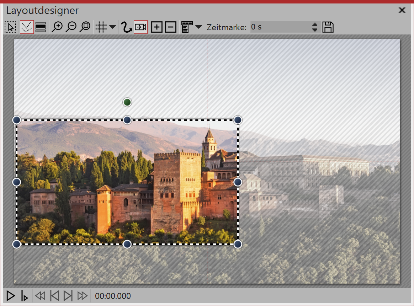
Task: Zoom in with the plus magnifier
Action: [x=57, y=27]
